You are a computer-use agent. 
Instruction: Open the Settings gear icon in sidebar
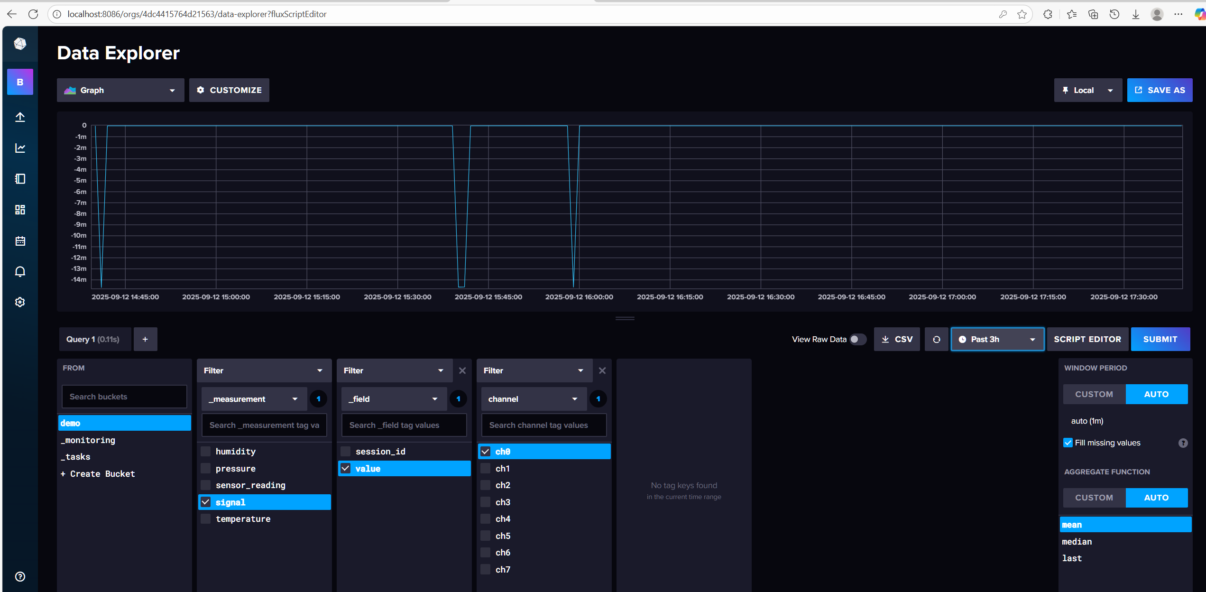(20, 302)
